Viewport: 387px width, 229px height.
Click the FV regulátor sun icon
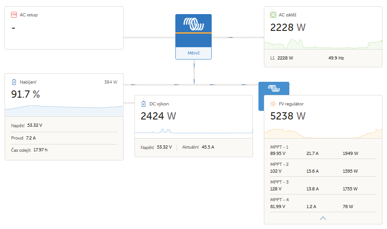(x=273, y=104)
